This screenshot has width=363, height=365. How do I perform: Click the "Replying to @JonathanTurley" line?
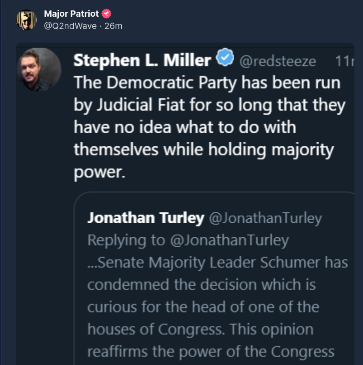[x=188, y=240]
